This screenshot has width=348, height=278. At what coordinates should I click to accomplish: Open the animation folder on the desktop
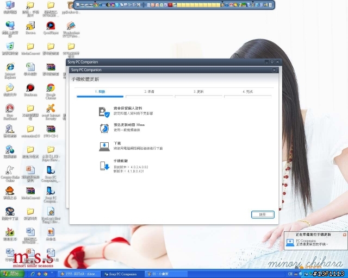click(x=30, y=131)
